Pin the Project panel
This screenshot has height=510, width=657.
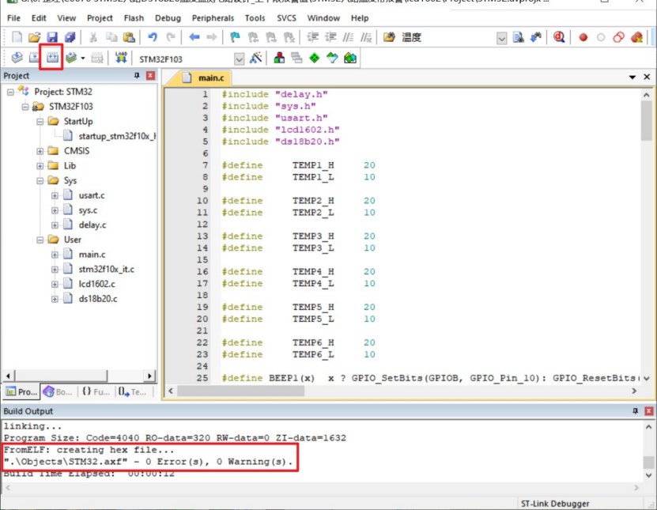pos(137,75)
